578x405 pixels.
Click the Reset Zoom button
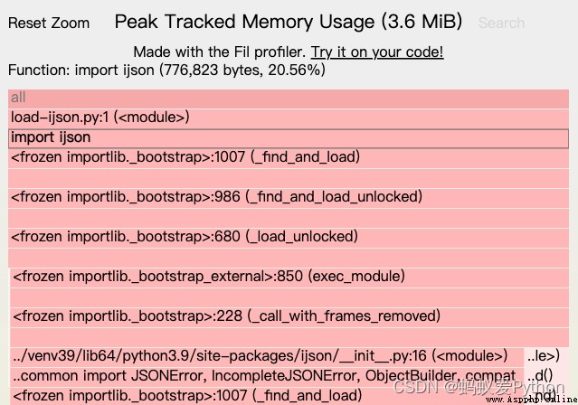pyautogui.click(x=49, y=23)
